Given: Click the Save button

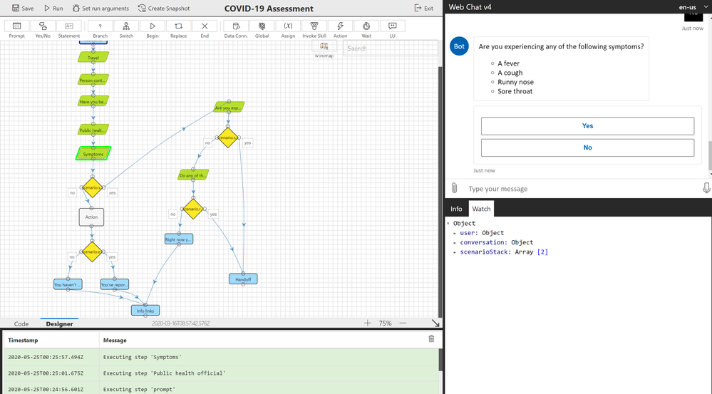Looking at the screenshot, I should (x=23, y=8).
